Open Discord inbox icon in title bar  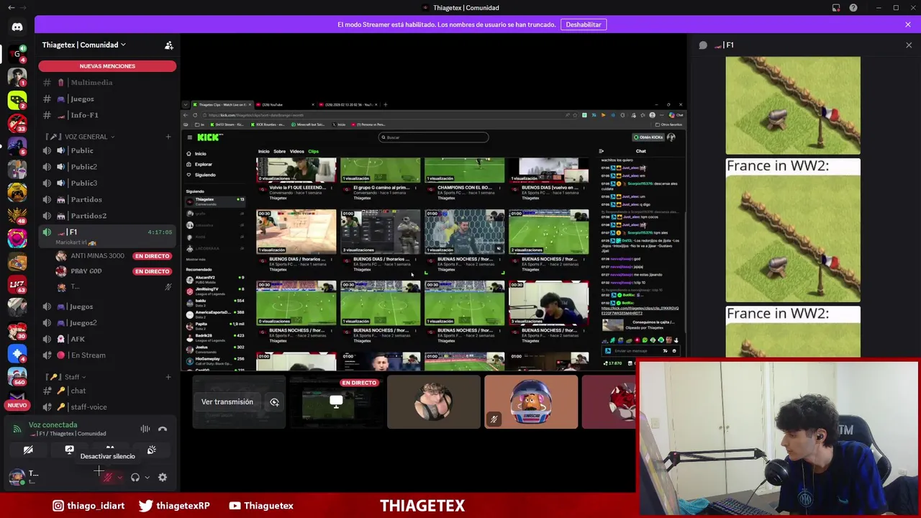(x=836, y=8)
